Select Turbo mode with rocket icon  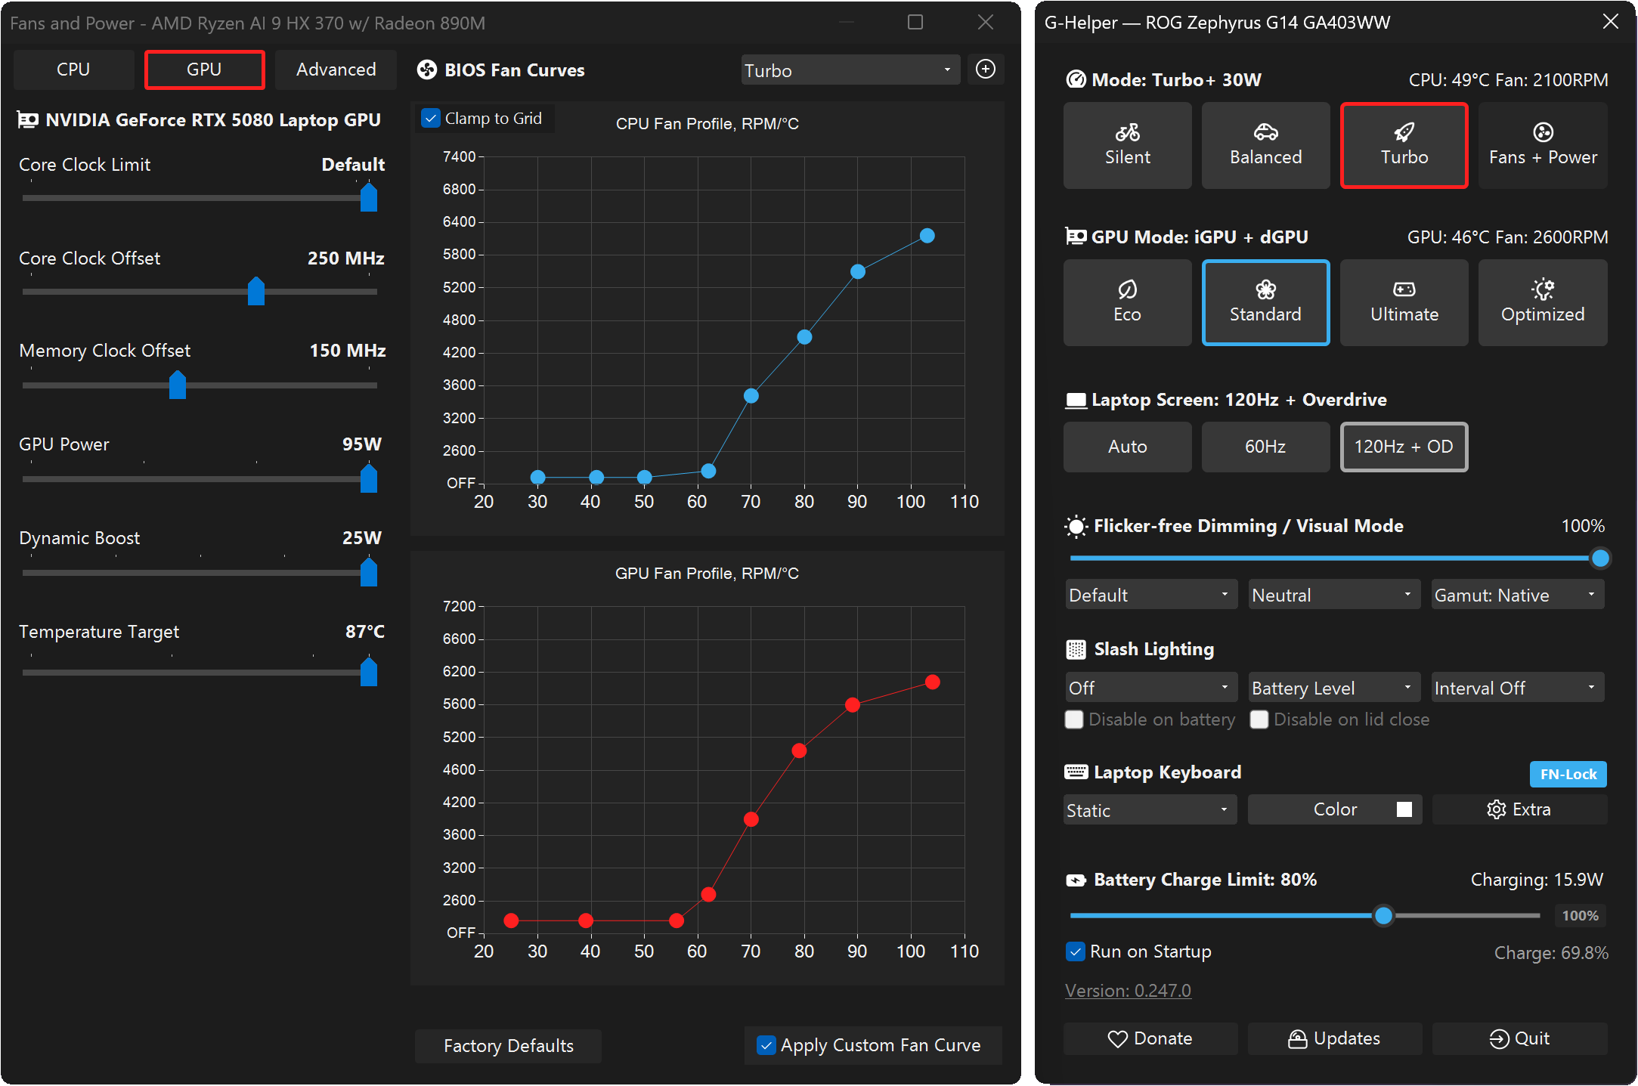(1404, 145)
